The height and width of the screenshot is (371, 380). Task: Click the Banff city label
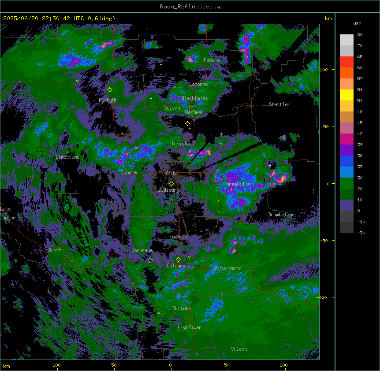coord(55,250)
